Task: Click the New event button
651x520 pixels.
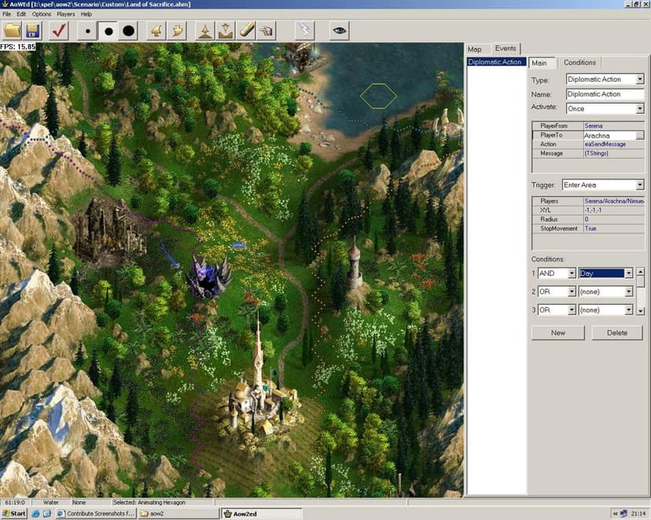Action: (557, 332)
